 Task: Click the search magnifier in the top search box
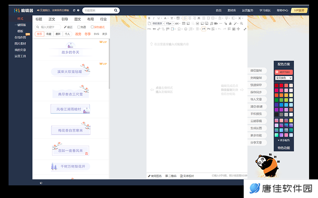[116, 10]
